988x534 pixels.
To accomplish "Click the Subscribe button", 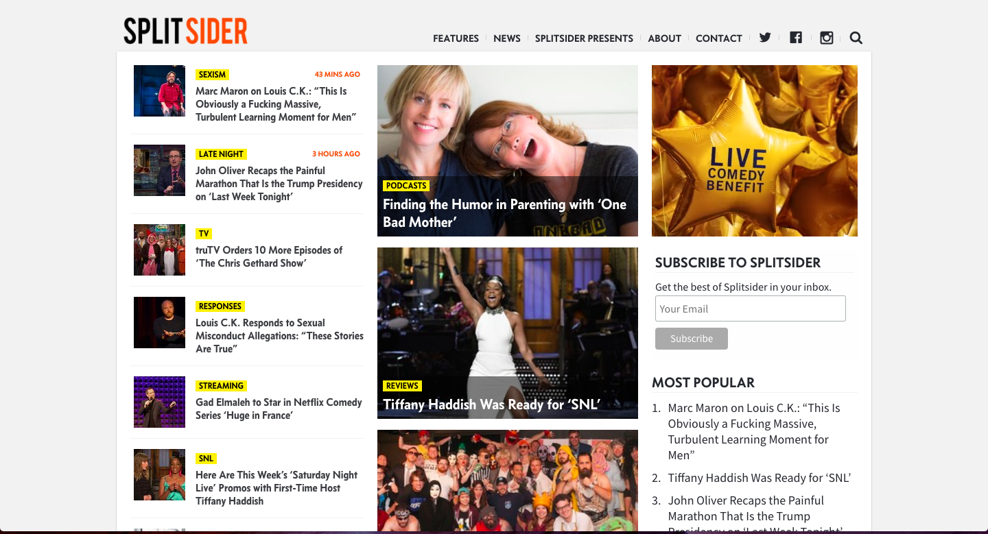I will pyautogui.click(x=691, y=339).
